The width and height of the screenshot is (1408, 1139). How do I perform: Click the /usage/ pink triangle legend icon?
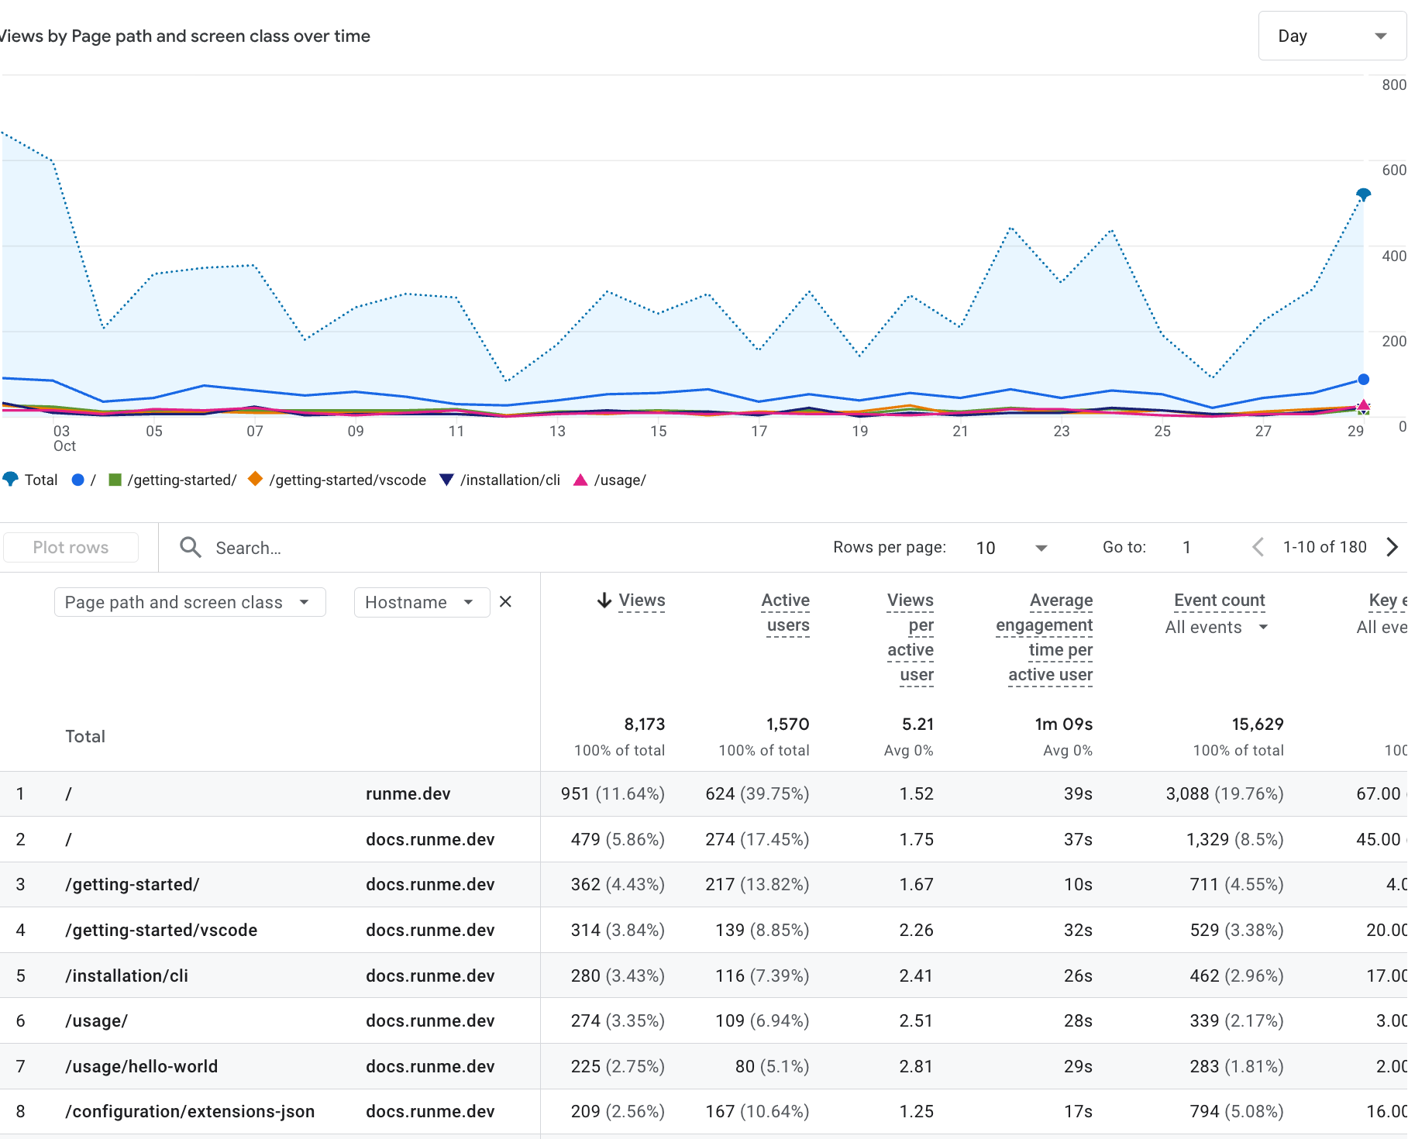pyautogui.click(x=580, y=480)
